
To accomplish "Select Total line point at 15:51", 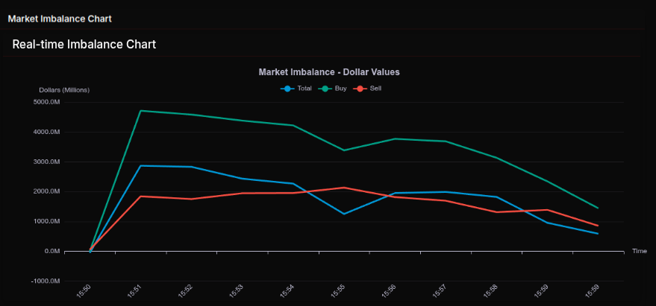I will coord(141,166).
